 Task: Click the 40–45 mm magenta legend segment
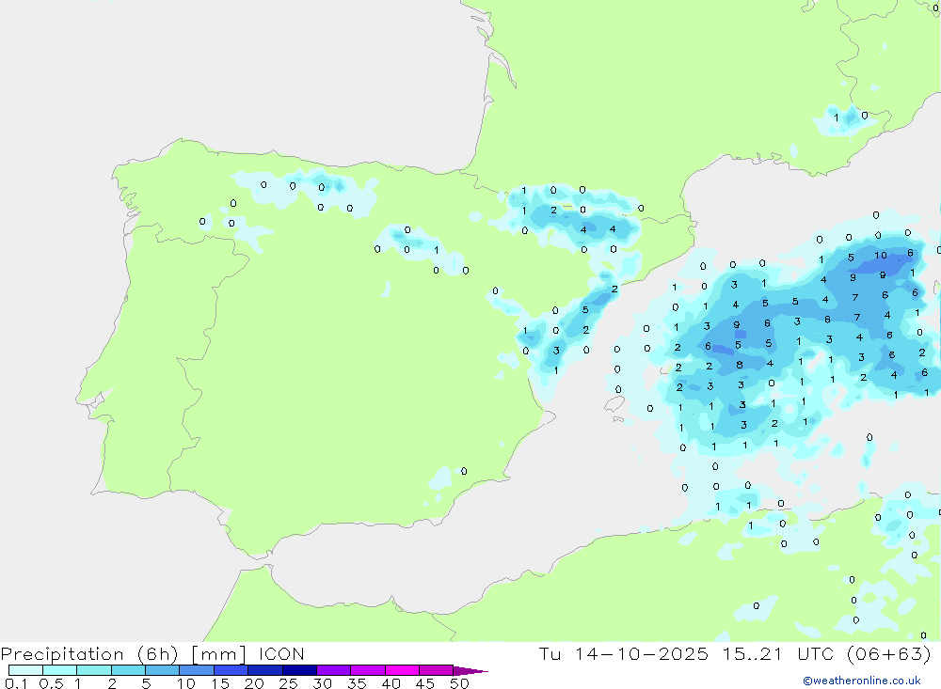[402, 670]
